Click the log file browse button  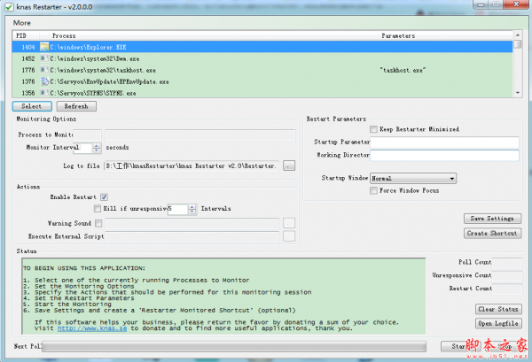[x=289, y=166]
